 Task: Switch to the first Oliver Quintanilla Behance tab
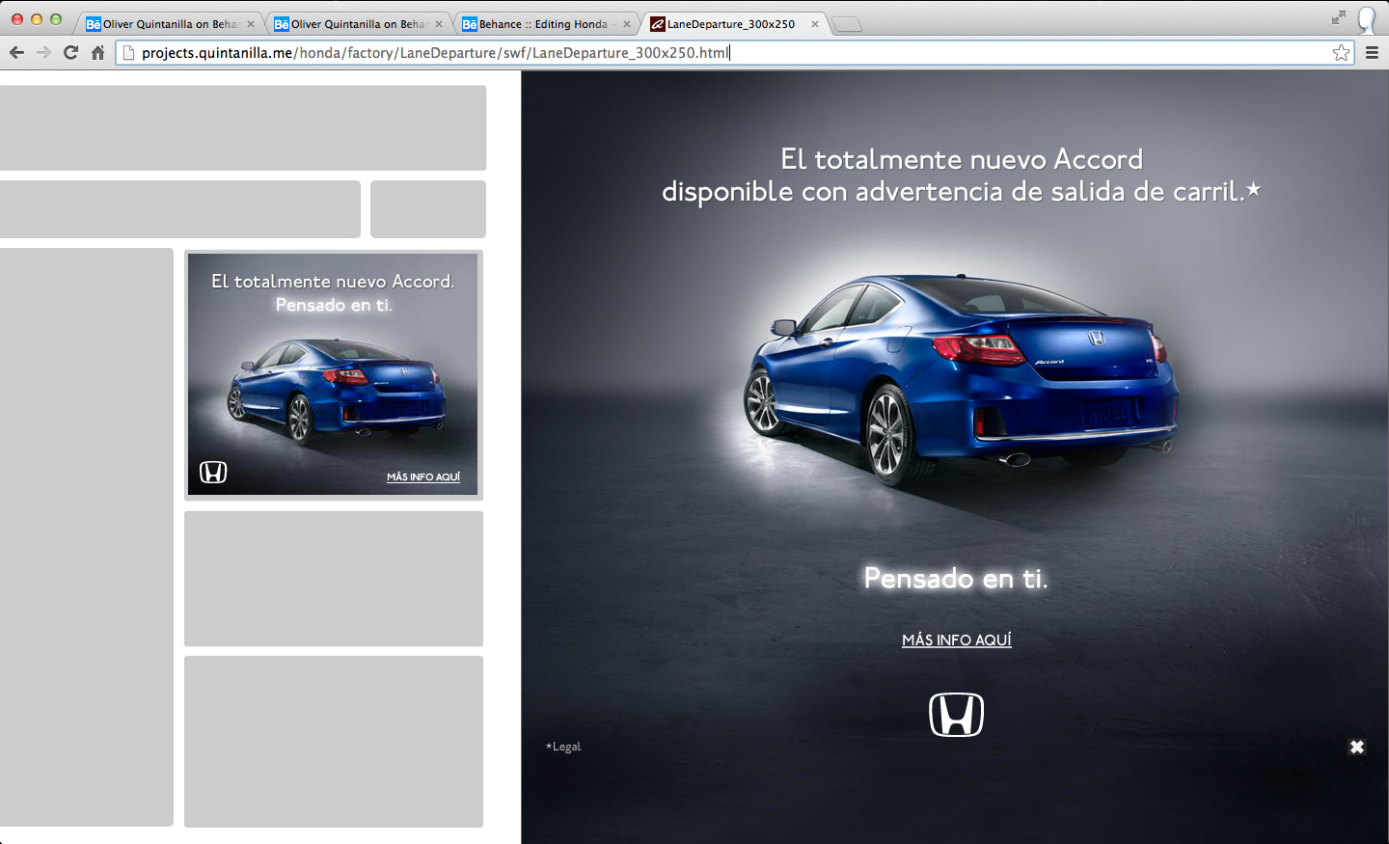click(164, 24)
